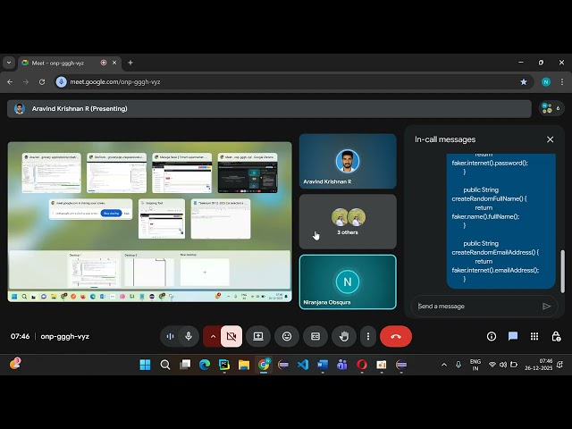Toggle the chat panel icon
Image resolution: width=572 pixels, height=429 pixels.
[x=513, y=336]
